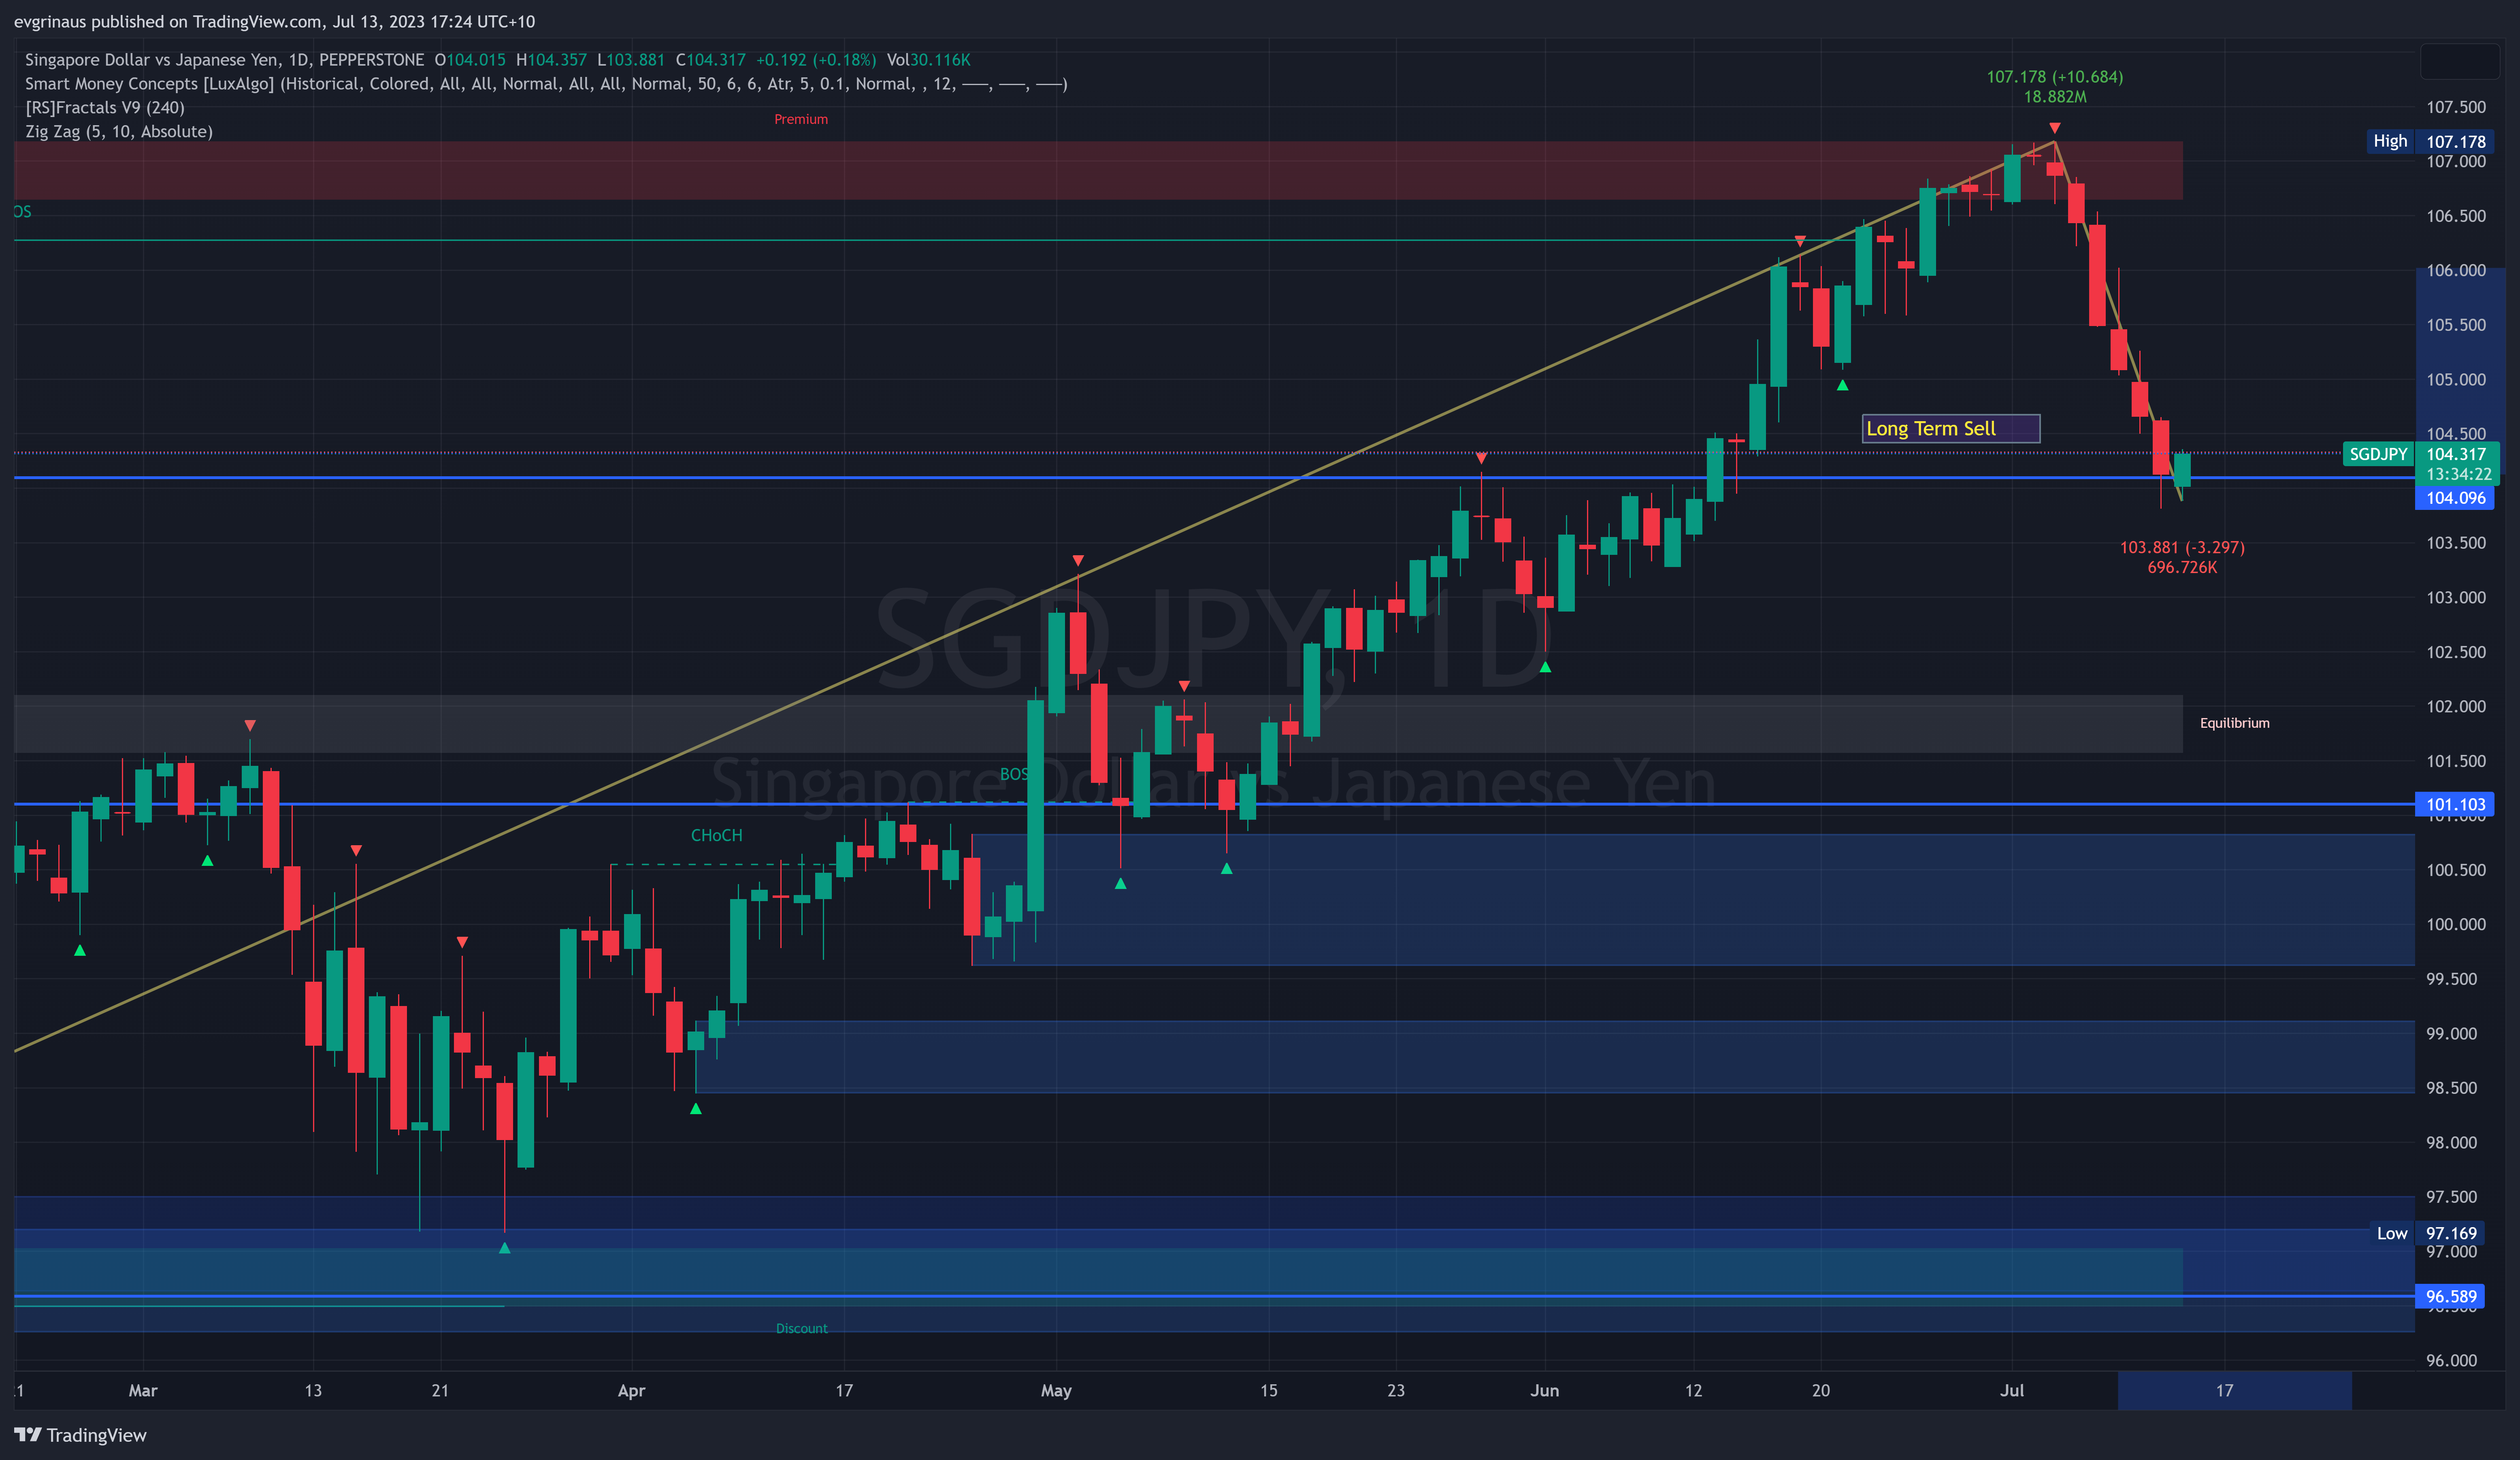Click the +0.192 (+0.18%) change value
The width and height of the screenshot is (2520, 1460).
(x=815, y=60)
